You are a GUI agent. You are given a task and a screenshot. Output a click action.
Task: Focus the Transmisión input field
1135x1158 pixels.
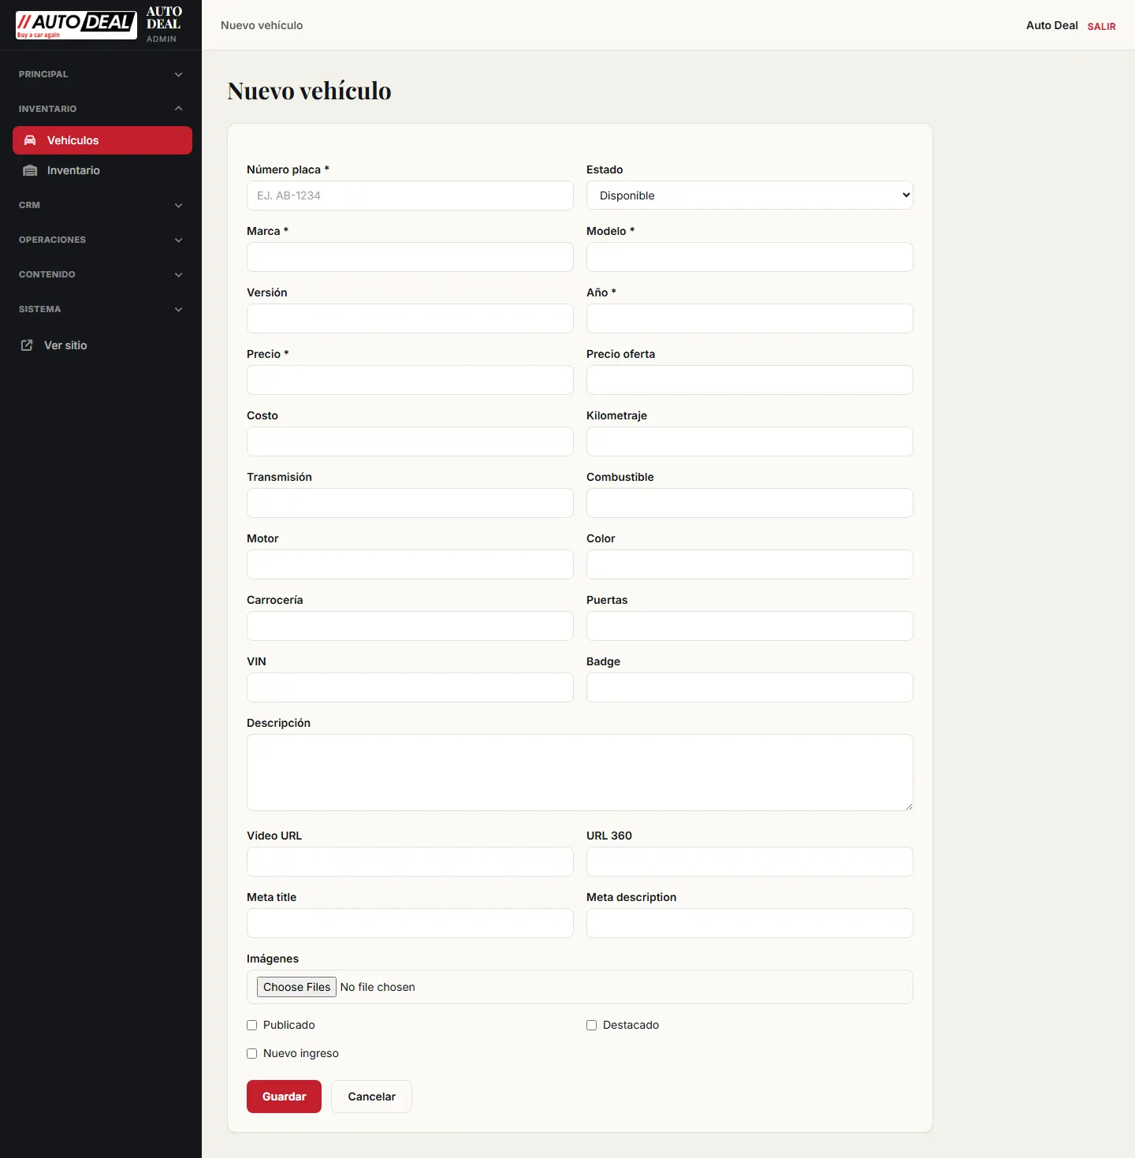coord(410,503)
